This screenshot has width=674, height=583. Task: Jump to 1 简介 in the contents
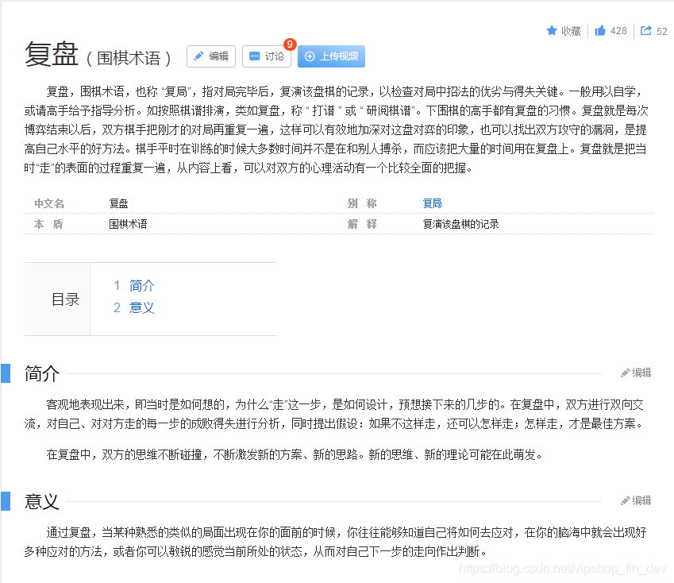pos(134,285)
